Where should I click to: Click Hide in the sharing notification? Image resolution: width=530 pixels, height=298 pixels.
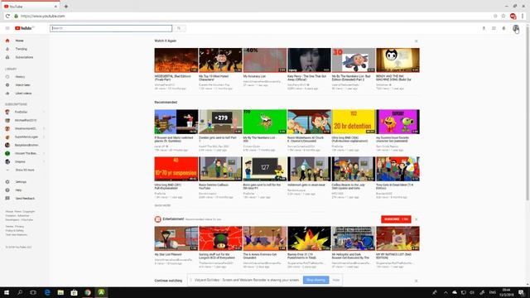tap(335, 280)
